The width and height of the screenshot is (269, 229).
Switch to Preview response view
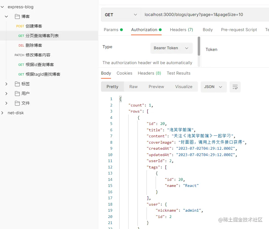(x=156, y=87)
